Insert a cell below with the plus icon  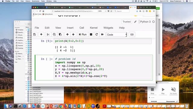pyautogui.click(x=41, y=35)
